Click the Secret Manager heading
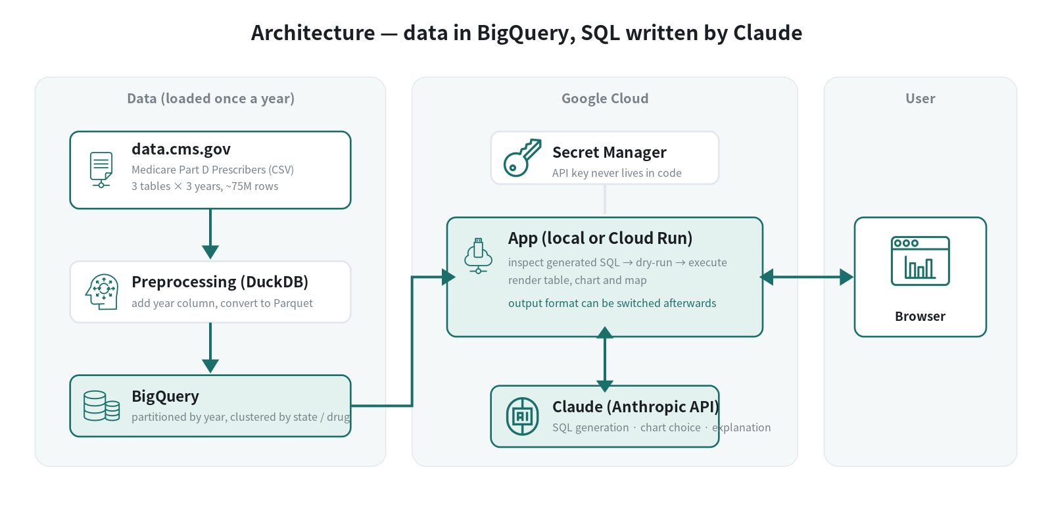The image size is (1052, 526). [609, 153]
